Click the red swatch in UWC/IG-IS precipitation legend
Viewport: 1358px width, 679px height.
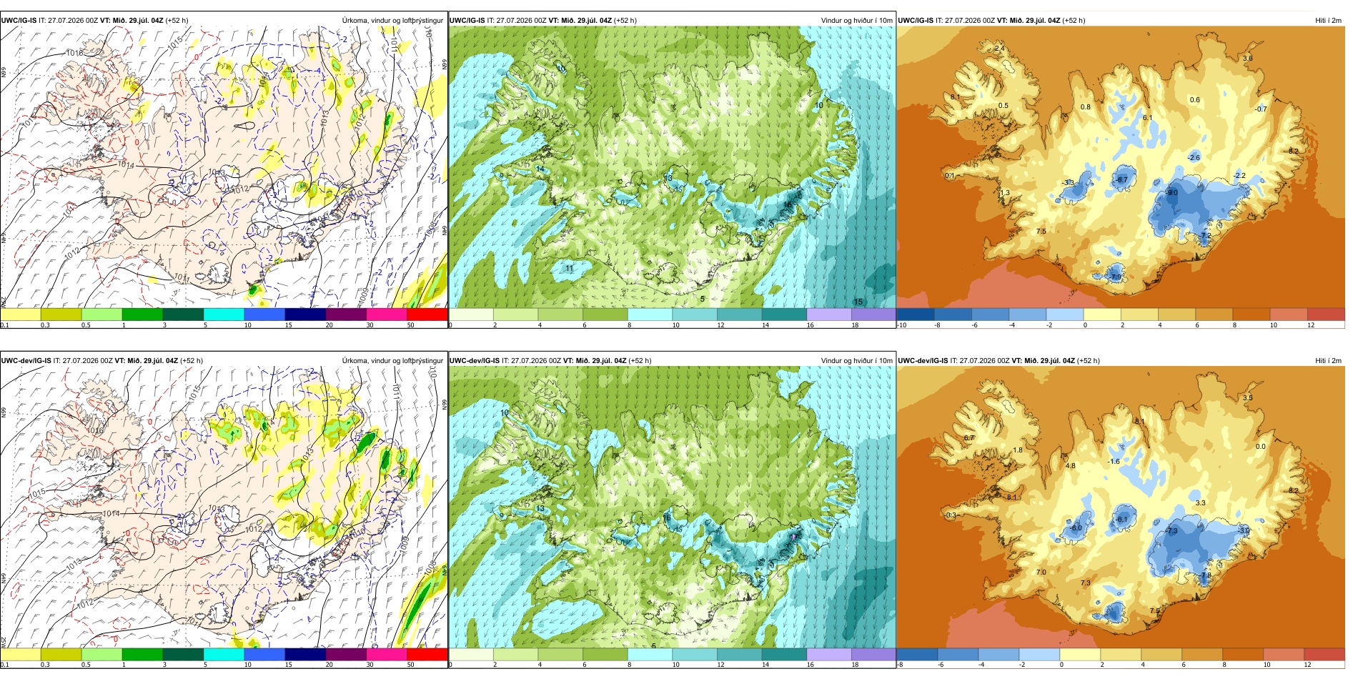[x=427, y=314]
